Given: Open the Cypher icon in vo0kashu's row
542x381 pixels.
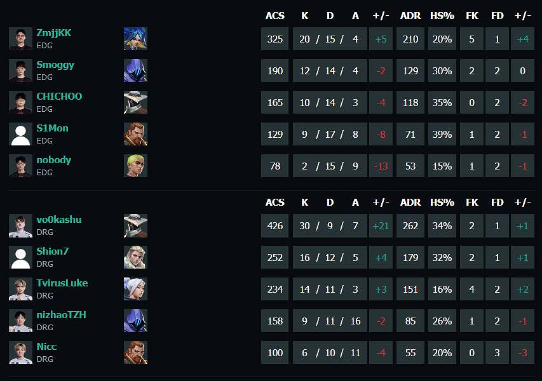Looking at the screenshot, I should (x=135, y=225).
